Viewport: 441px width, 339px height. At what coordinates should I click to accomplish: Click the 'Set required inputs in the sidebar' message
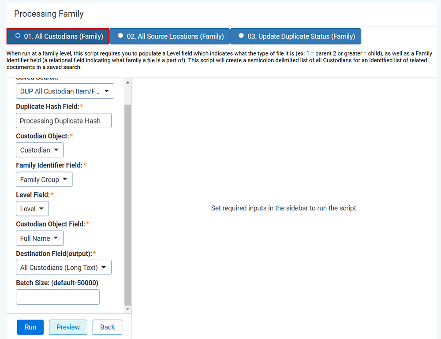[284, 208]
